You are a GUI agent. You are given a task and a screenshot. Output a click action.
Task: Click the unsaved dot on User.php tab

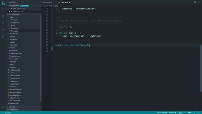70,2
